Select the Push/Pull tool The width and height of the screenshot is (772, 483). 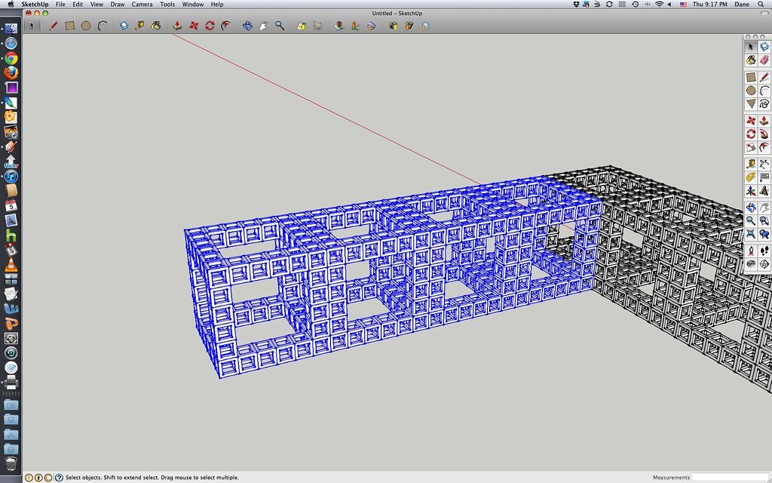(177, 25)
